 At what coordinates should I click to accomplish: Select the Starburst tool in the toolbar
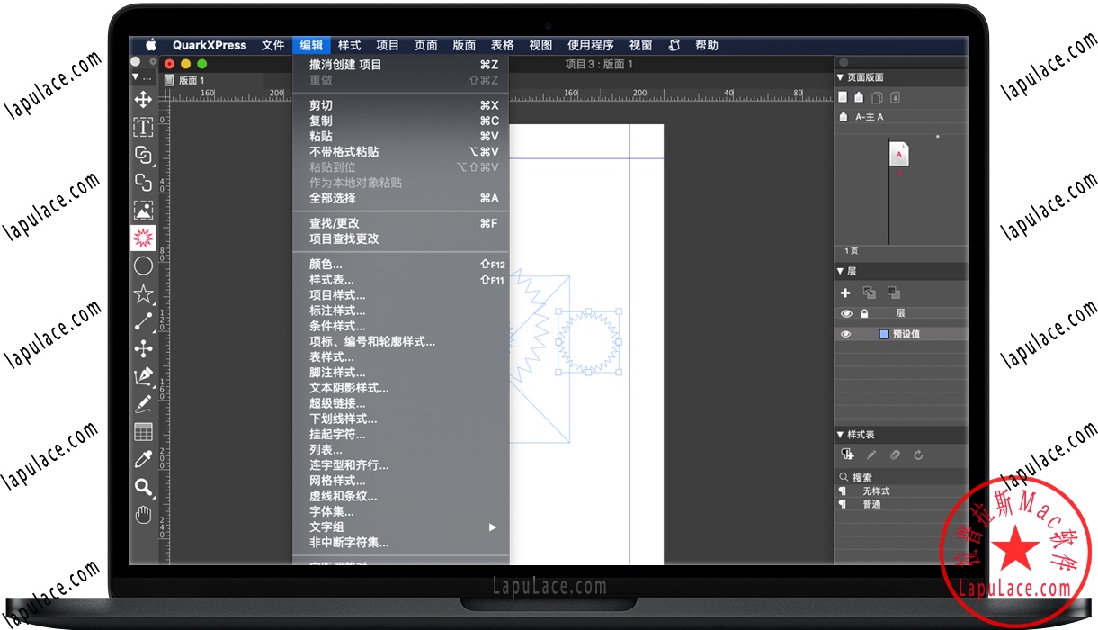coord(143,237)
